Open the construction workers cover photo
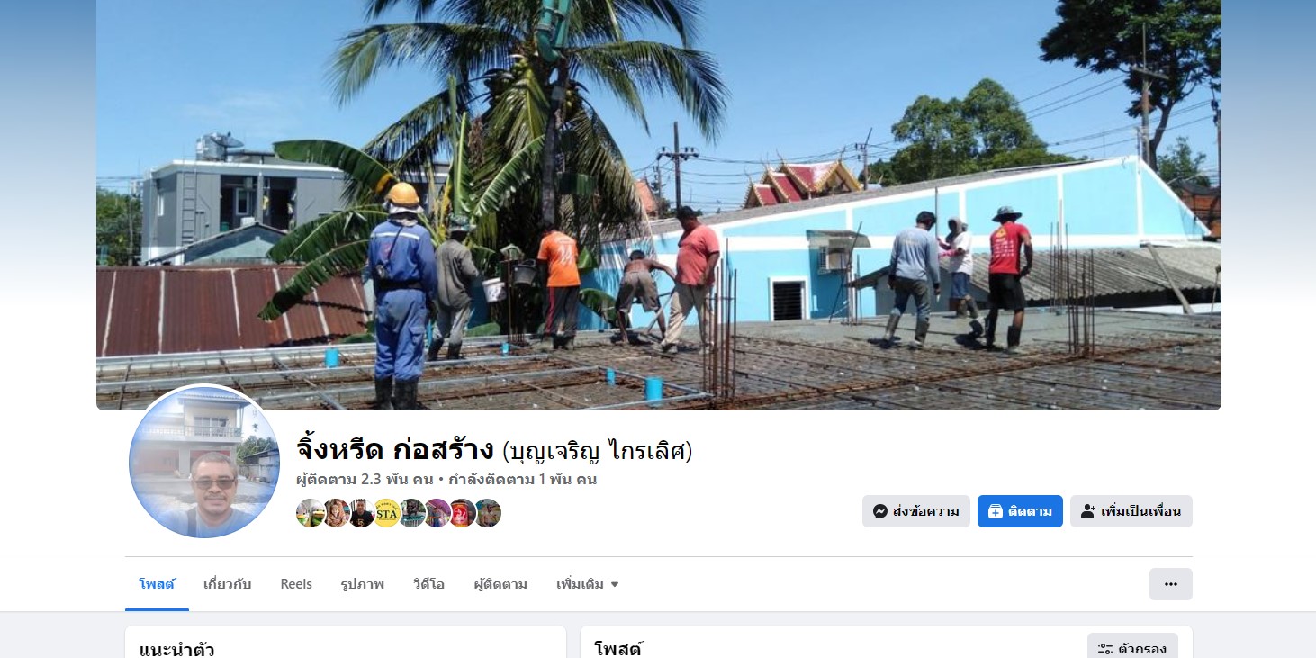Screen dimensions: 1316x658 click(x=659, y=204)
